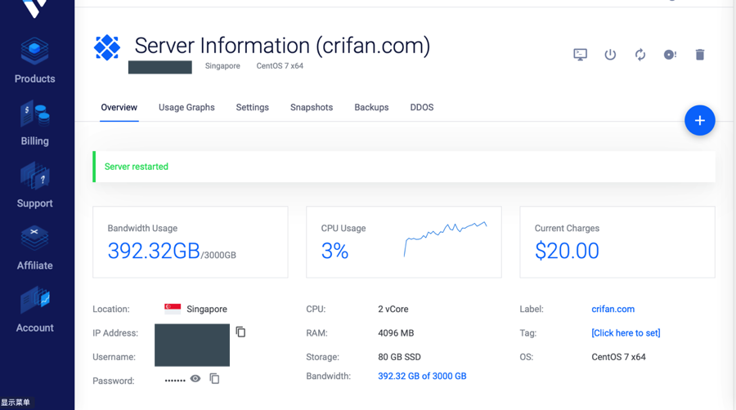Open Billing in the sidebar
Viewport: 736px width, 410px height.
tap(35, 123)
